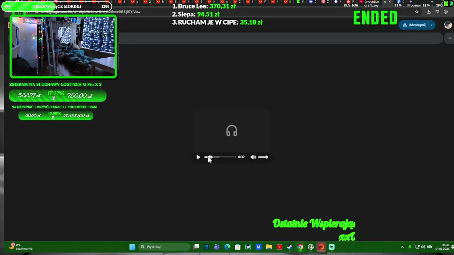Open Microsoft Store from the taskbar
This screenshot has height=255, width=454.
238,247
